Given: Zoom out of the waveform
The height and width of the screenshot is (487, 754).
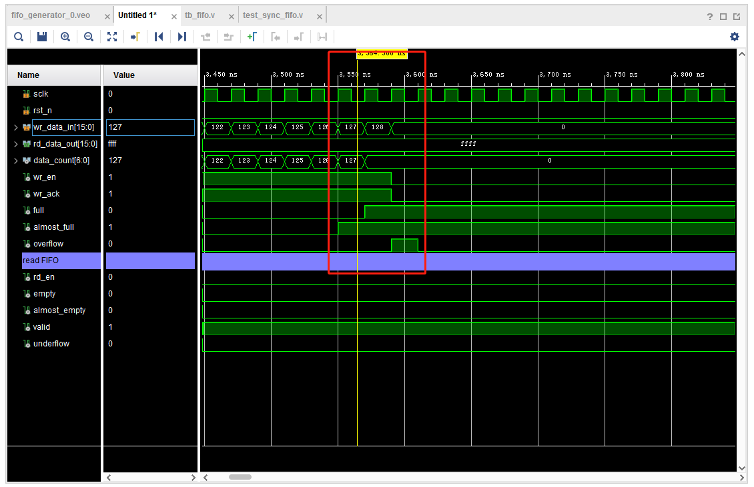Looking at the screenshot, I should [88, 37].
